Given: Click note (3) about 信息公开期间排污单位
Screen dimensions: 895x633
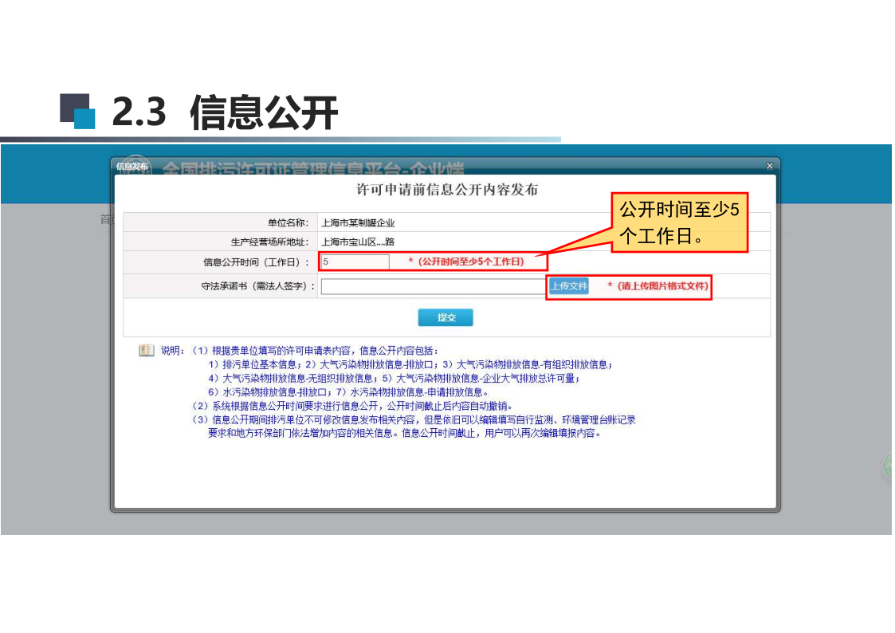Looking at the screenshot, I should click(x=414, y=419).
